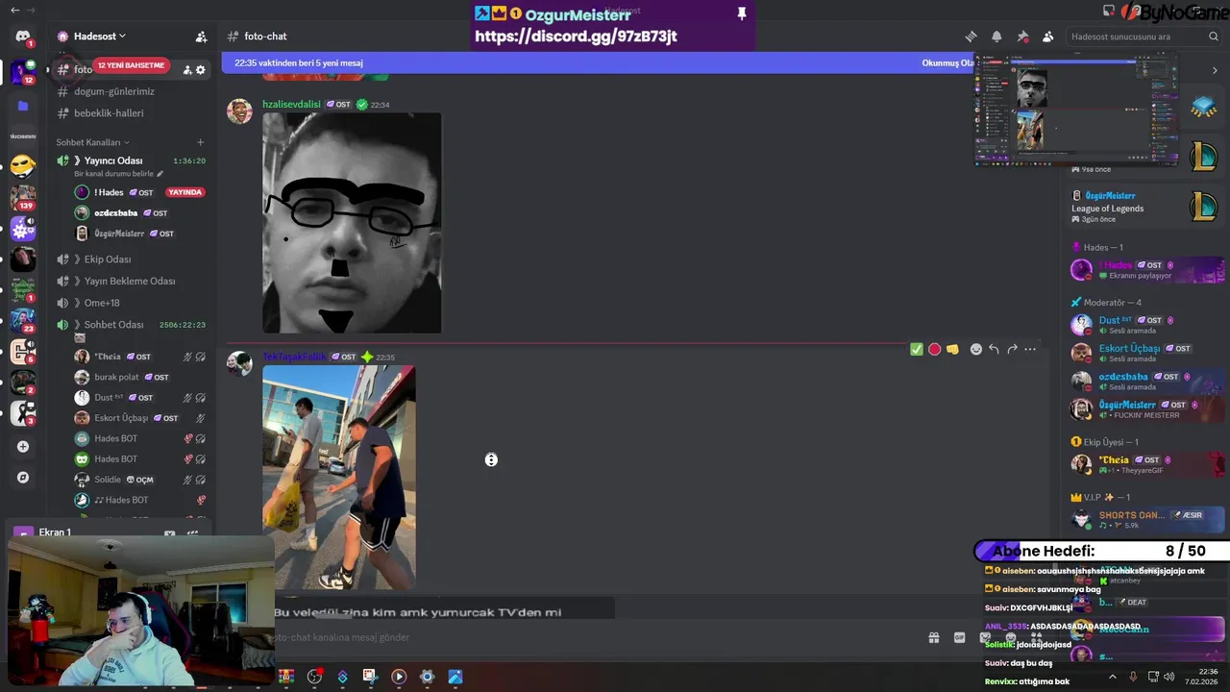1230x692 pixels.
Task: Click the unpin icon on OzgurMeisterr banner
Action: [741, 13]
